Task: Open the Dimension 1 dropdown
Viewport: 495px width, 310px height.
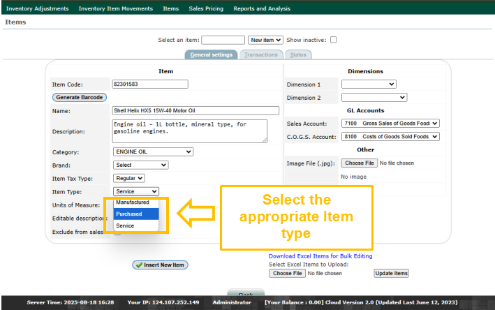Action: click(x=369, y=84)
